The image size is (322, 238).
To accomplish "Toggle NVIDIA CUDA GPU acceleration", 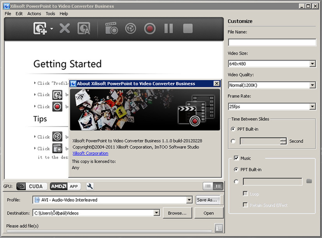I will click(32, 186).
